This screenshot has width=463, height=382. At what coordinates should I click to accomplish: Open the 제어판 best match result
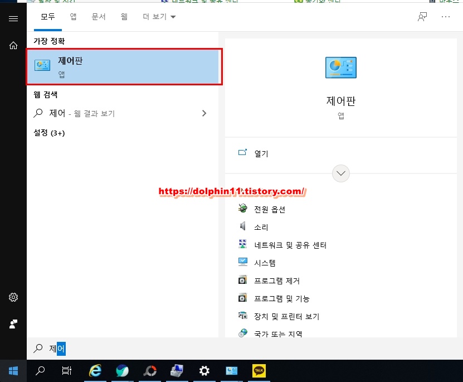pos(123,67)
